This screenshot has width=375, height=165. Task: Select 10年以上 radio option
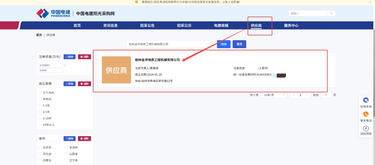pos(40,125)
